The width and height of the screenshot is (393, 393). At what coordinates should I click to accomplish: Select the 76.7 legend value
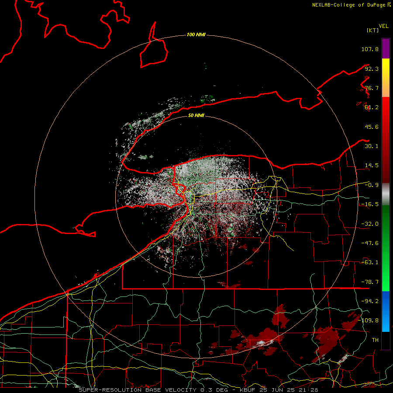372,88
